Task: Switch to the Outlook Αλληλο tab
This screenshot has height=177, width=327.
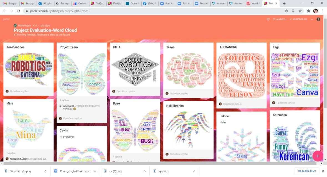Action: pos(45,4)
